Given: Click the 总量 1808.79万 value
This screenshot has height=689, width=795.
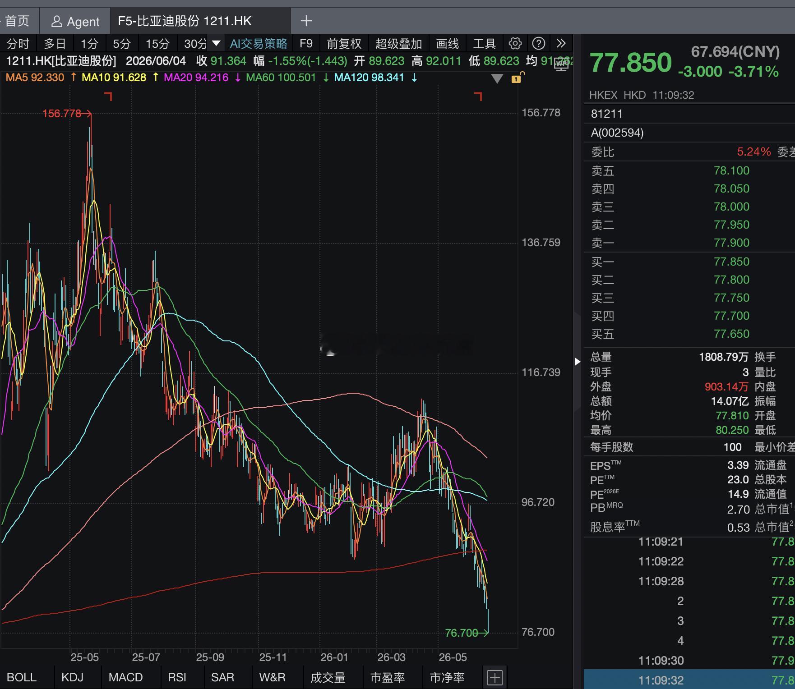Looking at the screenshot, I should tap(723, 357).
